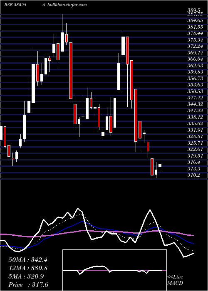Click the 389.5 price axis label
Viewport: 208px width, 291px height.
point(194,10)
